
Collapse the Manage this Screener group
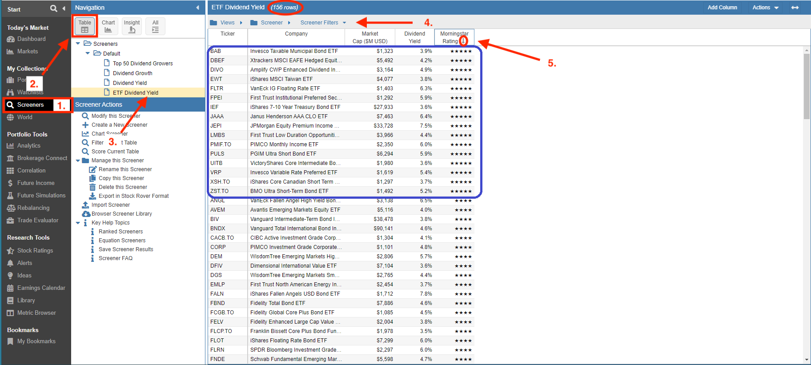(x=78, y=160)
